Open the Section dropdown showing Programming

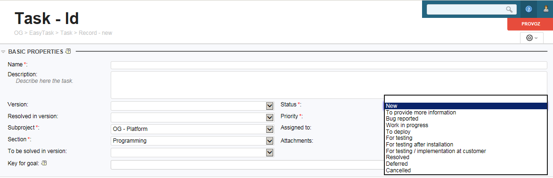(x=193, y=141)
